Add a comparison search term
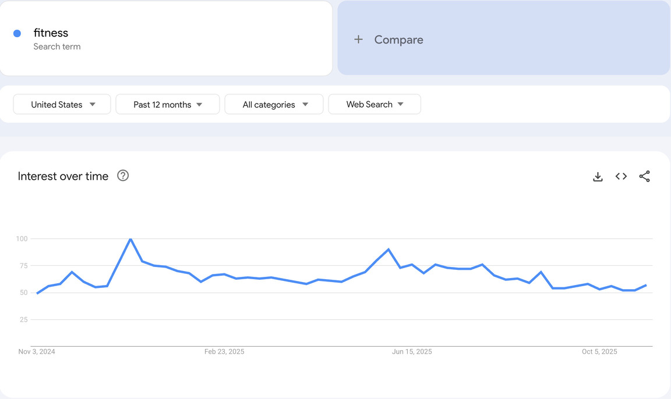 point(388,39)
